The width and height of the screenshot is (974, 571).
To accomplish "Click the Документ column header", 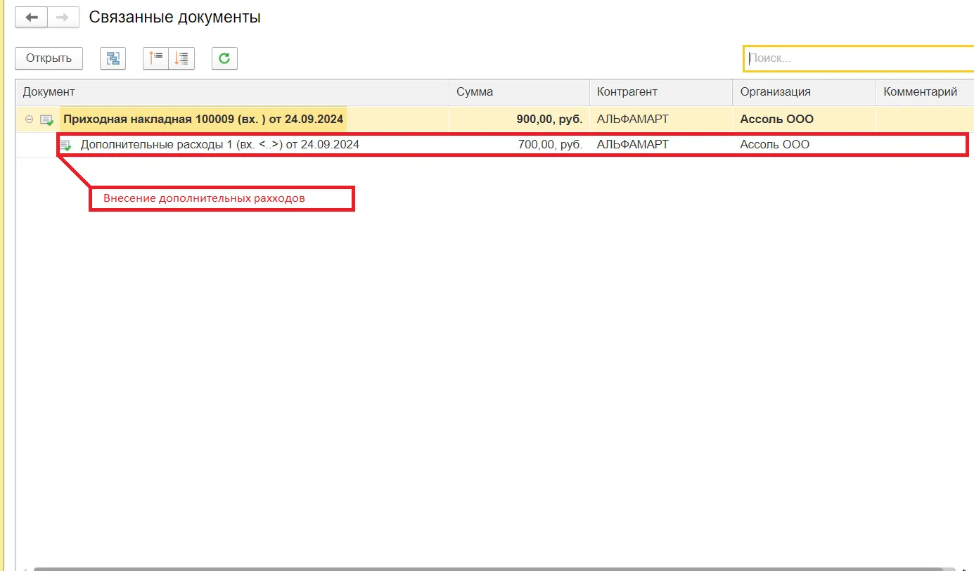I will pyautogui.click(x=232, y=92).
